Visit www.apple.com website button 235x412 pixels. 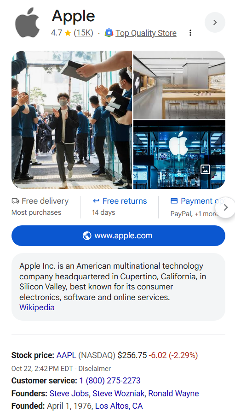click(x=118, y=235)
